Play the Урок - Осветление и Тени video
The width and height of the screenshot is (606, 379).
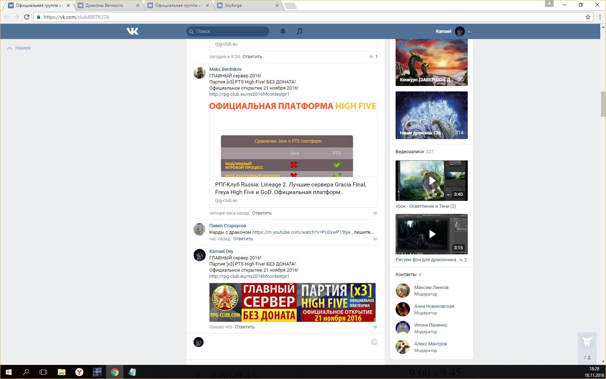coord(431,181)
